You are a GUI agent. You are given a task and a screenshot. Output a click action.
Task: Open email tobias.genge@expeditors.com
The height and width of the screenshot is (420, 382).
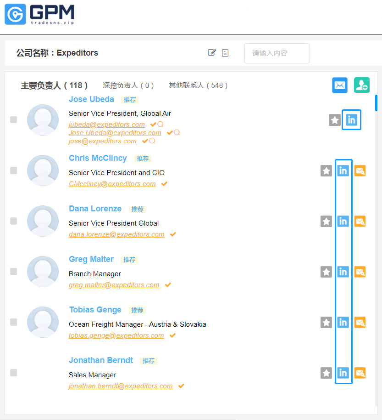(x=116, y=335)
